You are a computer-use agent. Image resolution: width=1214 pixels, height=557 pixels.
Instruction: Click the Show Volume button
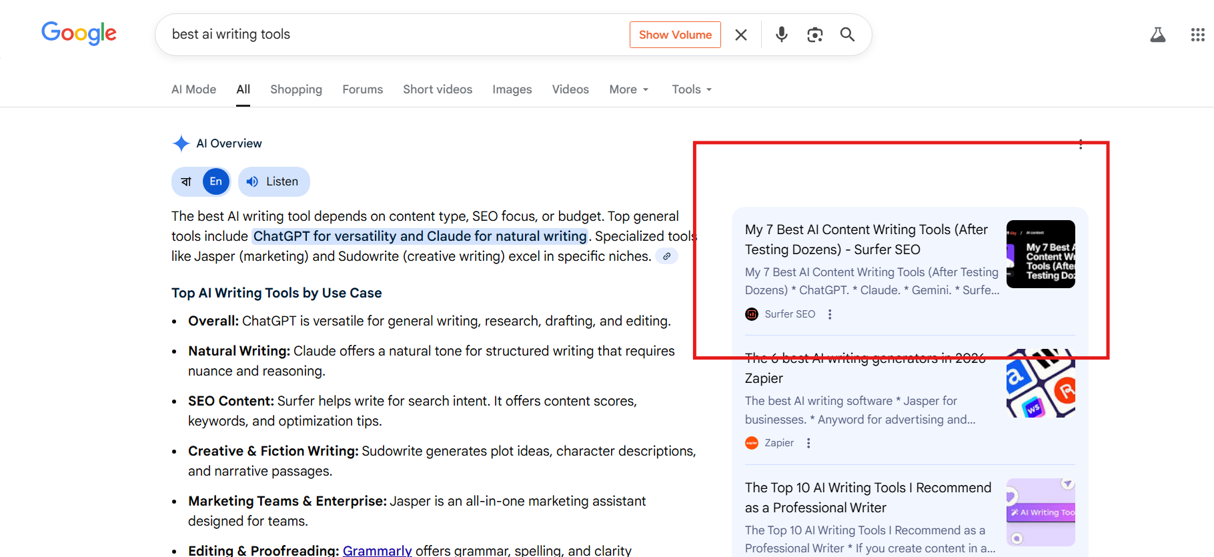pyautogui.click(x=675, y=35)
